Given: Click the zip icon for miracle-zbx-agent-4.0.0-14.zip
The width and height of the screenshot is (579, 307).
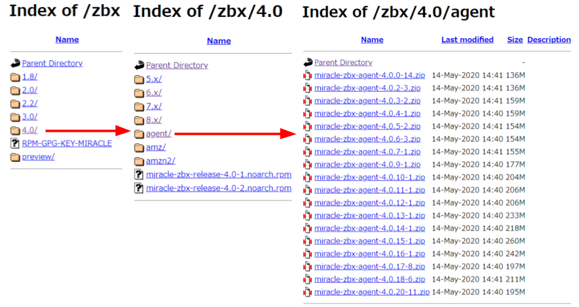Looking at the screenshot, I should click(x=308, y=75).
